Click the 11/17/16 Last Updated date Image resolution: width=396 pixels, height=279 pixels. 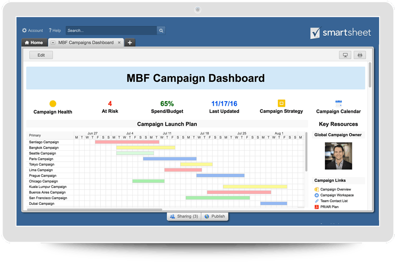224,103
